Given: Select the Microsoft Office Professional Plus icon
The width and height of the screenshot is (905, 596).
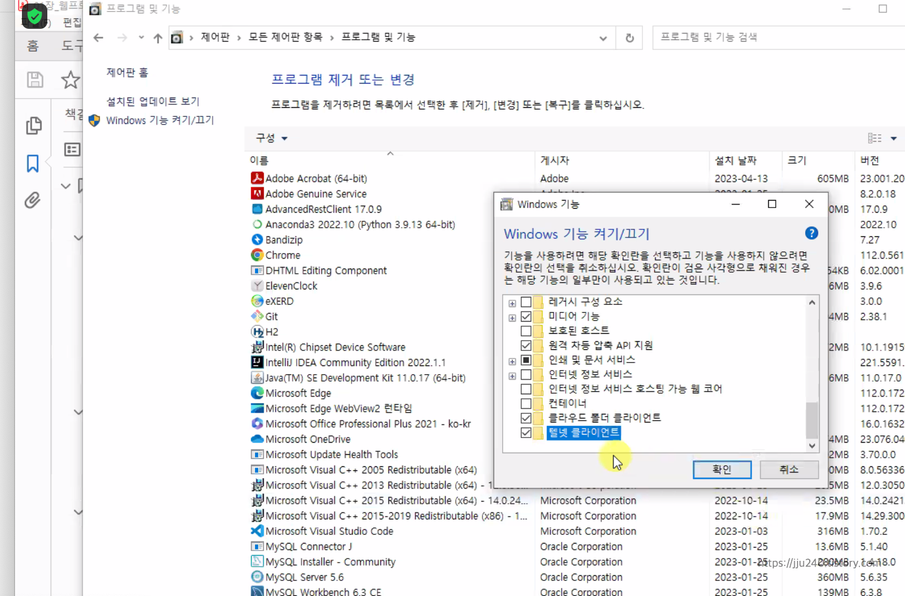Looking at the screenshot, I should (x=257, y=424).
